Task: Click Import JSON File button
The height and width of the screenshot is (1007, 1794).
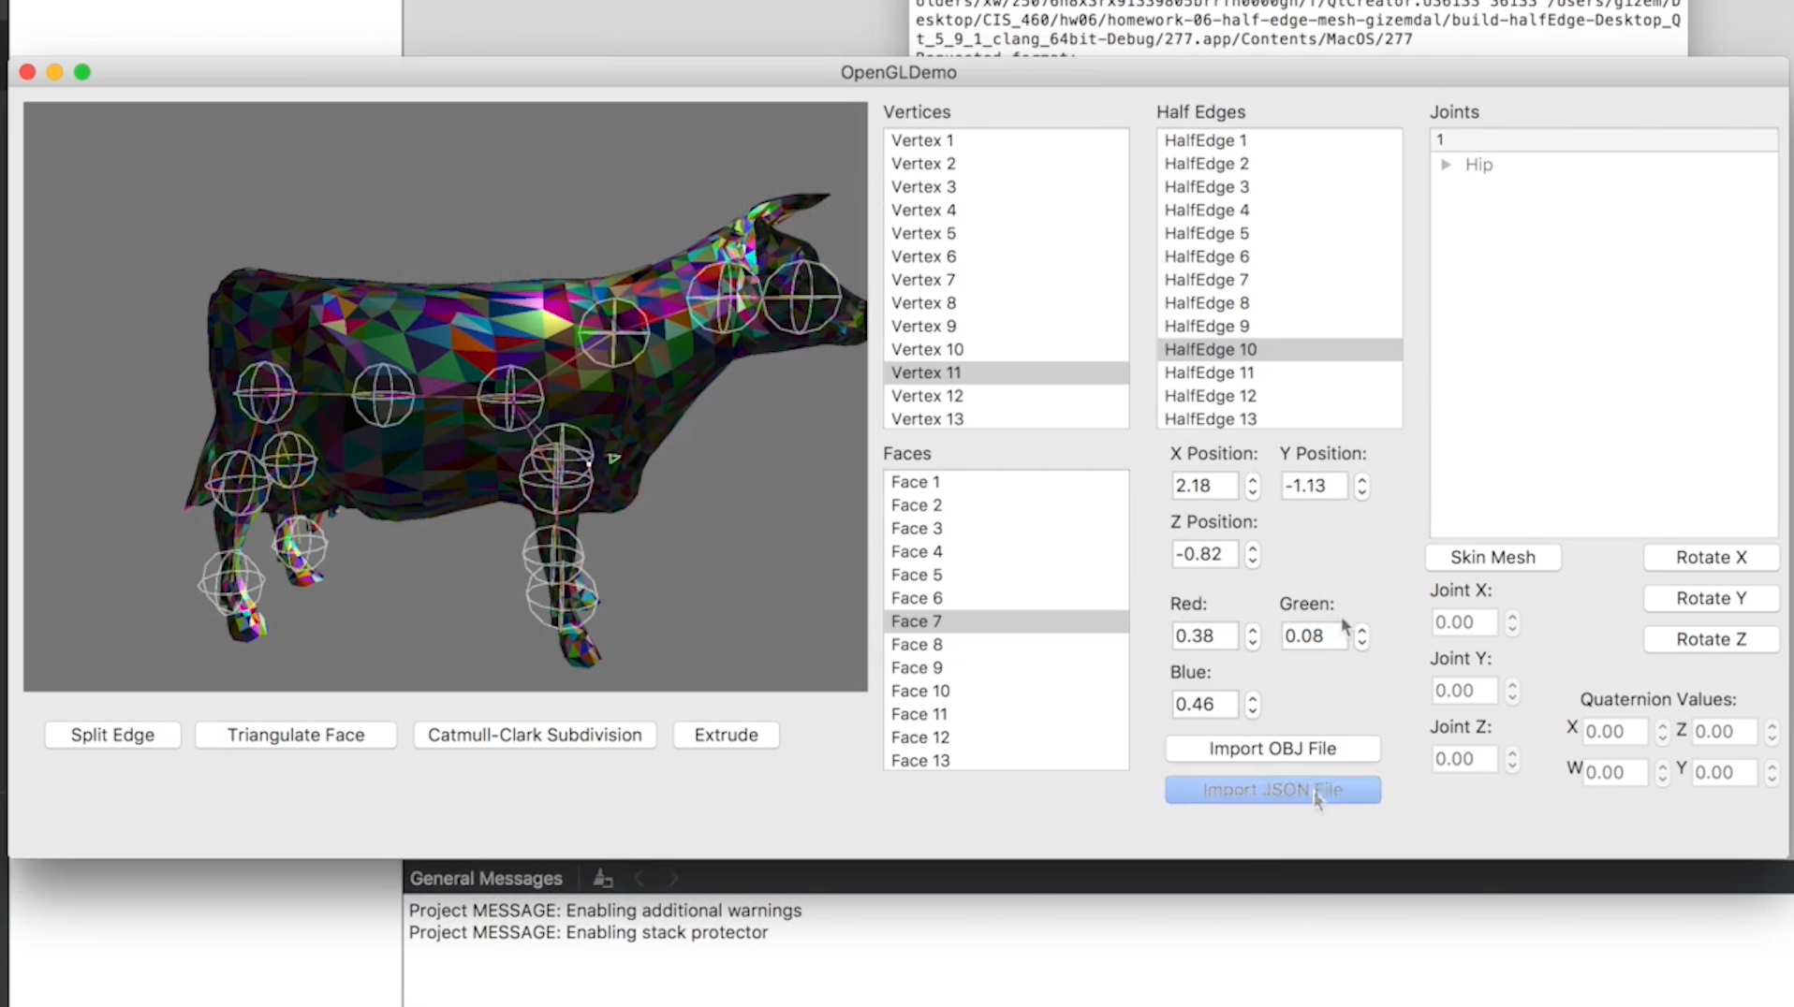Action: [1272, 789]
